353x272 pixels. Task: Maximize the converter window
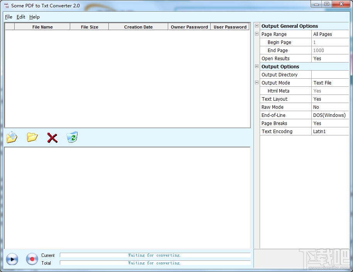[x=327, y=4]
